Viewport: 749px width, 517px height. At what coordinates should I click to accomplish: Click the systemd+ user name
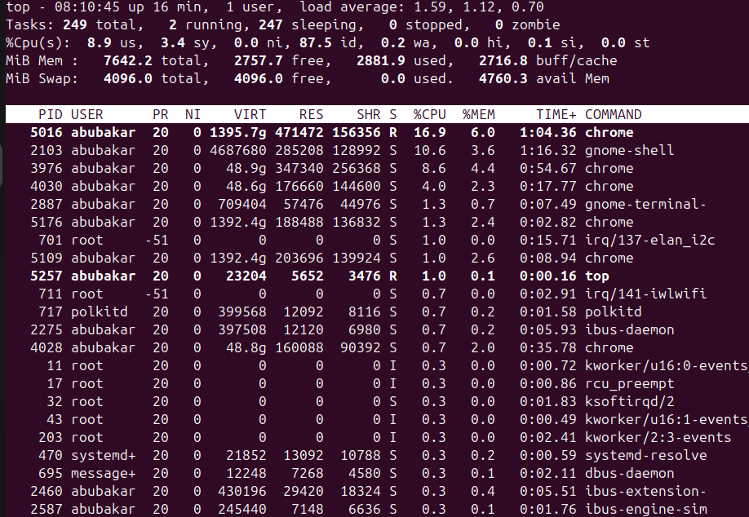(x=103, y=455)
